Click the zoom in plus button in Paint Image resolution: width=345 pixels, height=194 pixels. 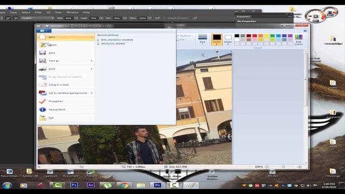click(x=300, y=167)
